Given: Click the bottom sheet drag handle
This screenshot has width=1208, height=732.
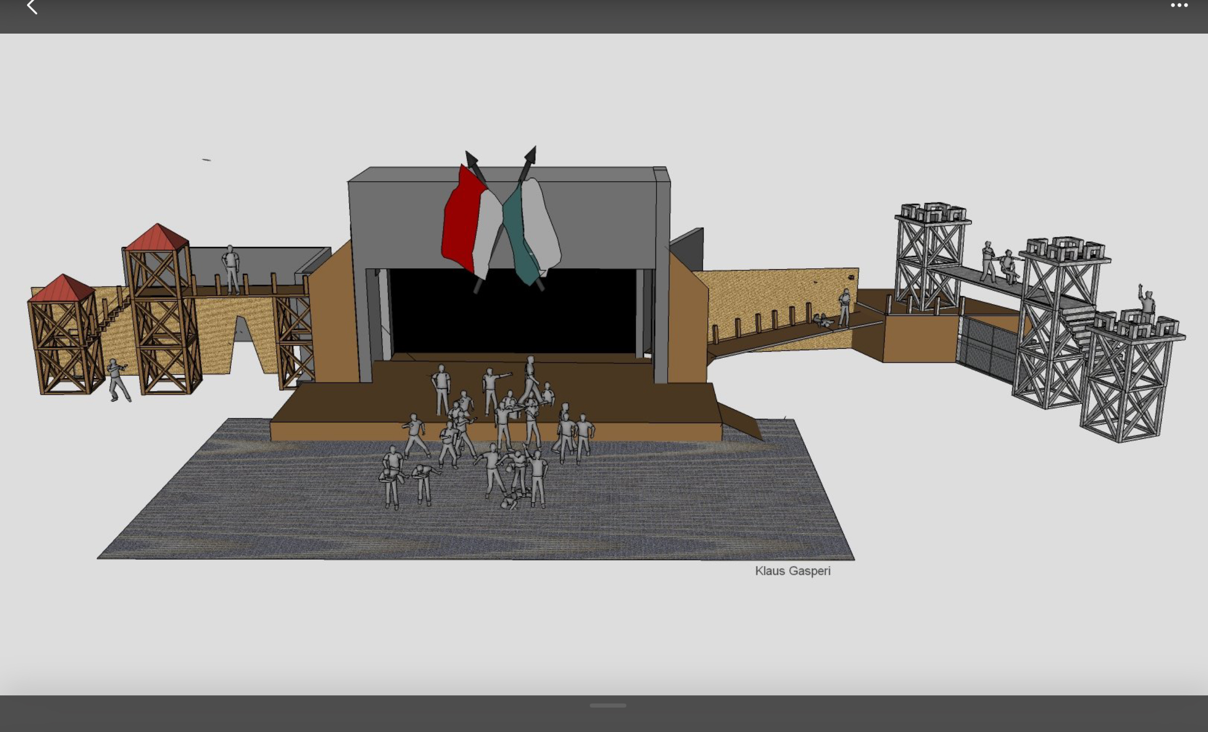Looking at the screenshot, I should [x=608, y=706].
